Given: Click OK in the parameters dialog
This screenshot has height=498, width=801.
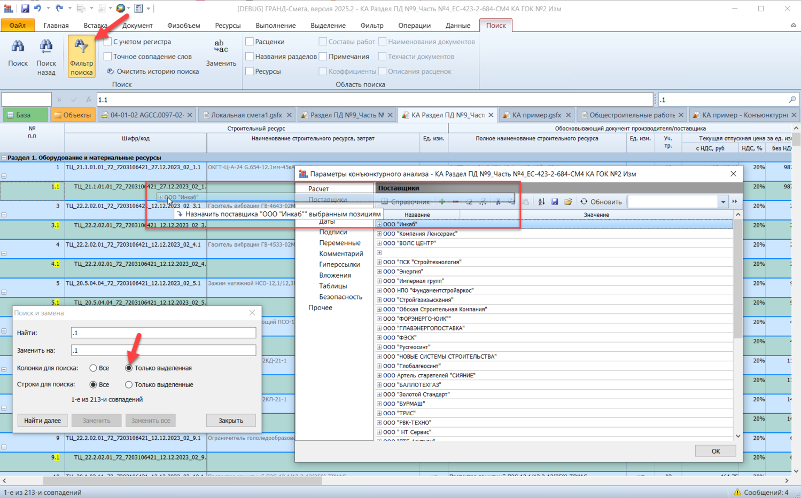Looking at the screenshot, I should point(715,451).
